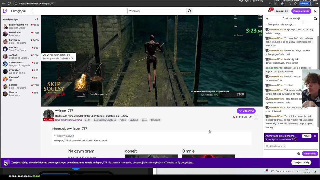Click the InPrivate profile badge
This screenshot has height=180, width=320.
(306, 3)
